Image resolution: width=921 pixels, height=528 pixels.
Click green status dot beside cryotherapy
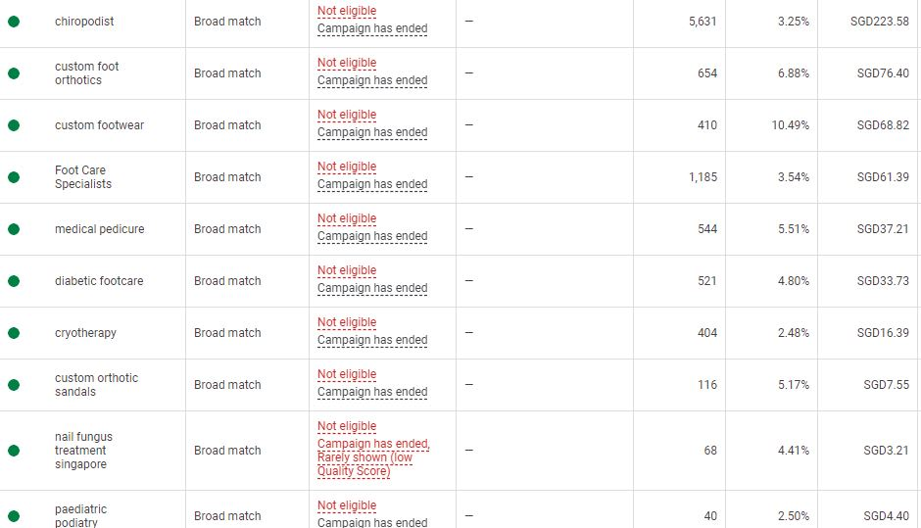[14, 333]
